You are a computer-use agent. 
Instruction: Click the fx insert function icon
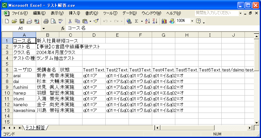[63, 28]
